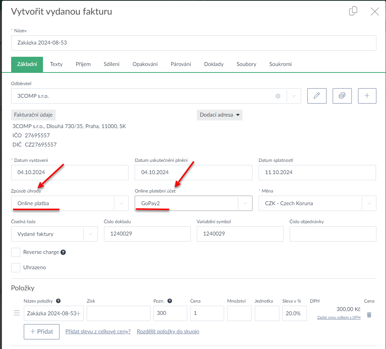Click the drag handle of the item row
The width and height of the screenshot is (386, 349).
[16, 313]
